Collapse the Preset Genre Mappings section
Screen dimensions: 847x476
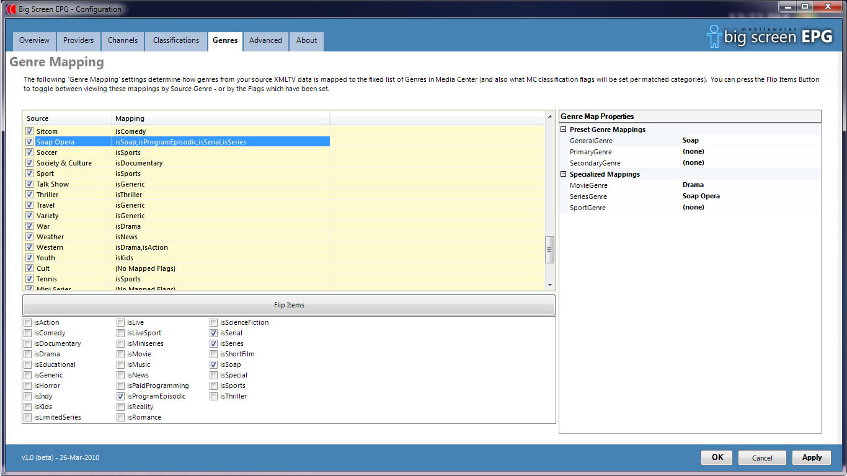click(x=564, y=130)
